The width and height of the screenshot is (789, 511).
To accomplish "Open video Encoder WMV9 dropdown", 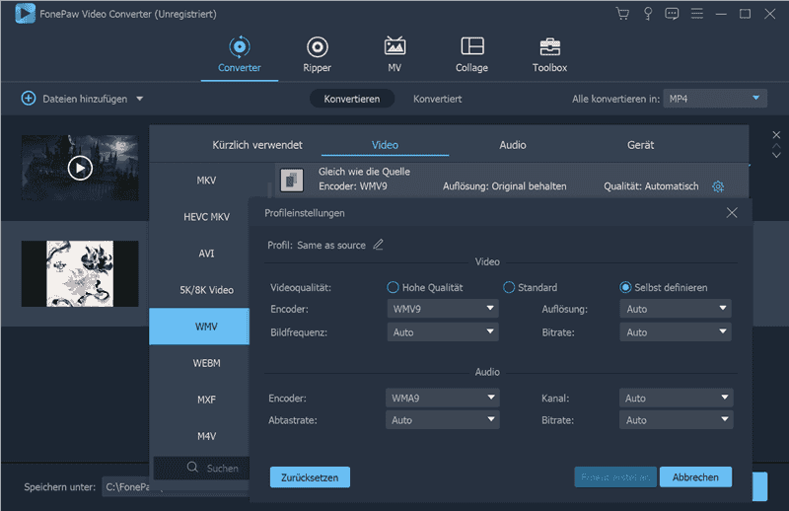I will 443,309.
